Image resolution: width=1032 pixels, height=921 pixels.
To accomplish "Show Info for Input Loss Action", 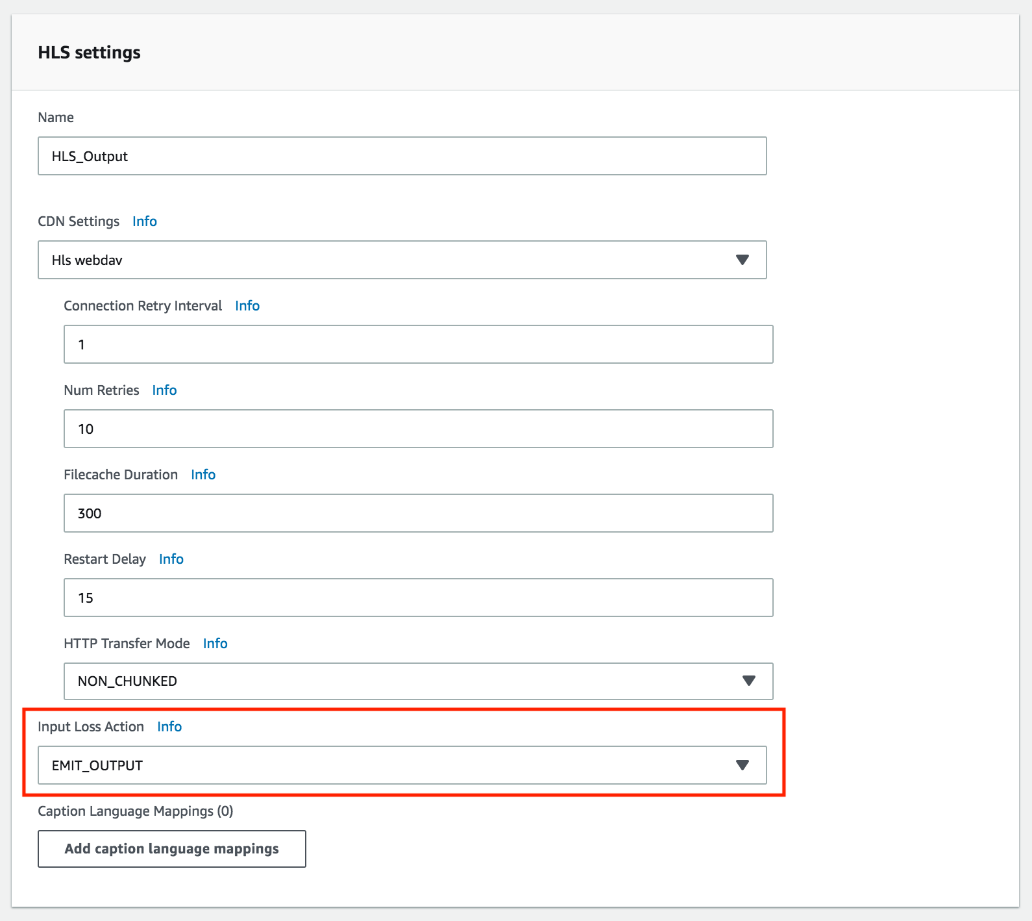I will click(169, 727).
